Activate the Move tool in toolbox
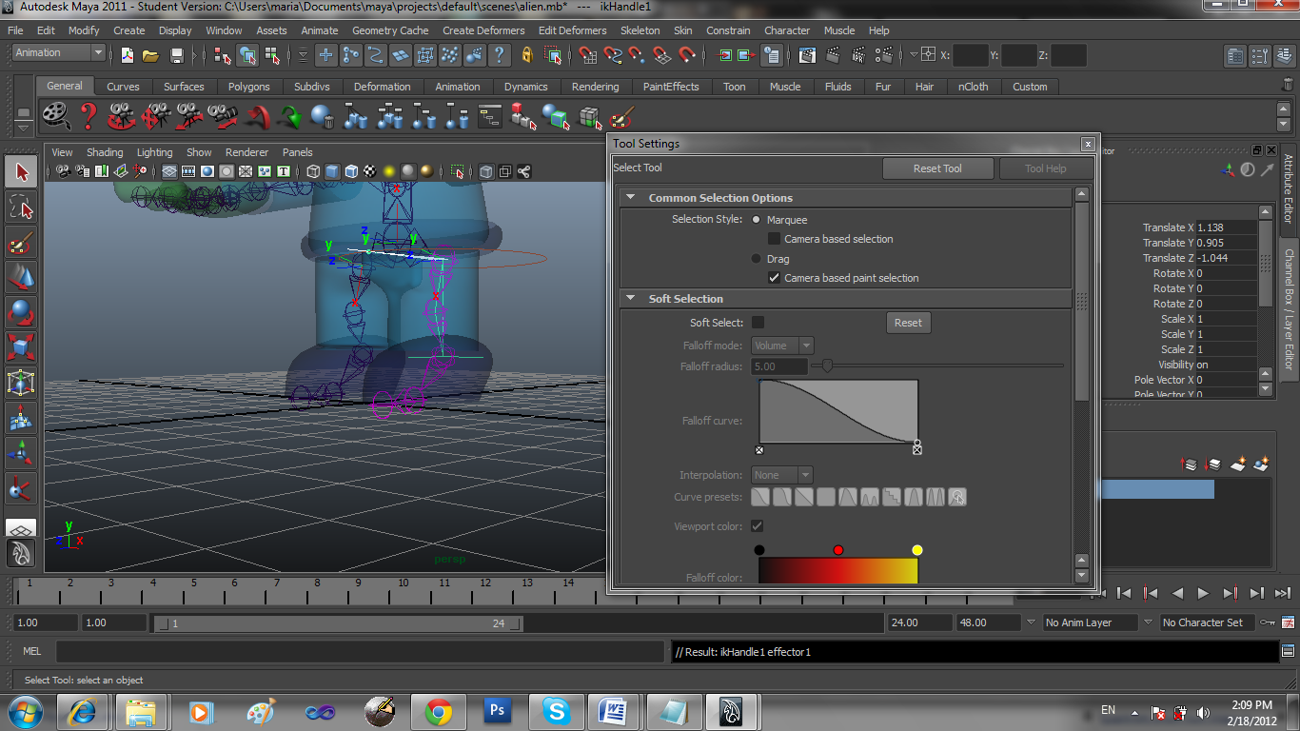The height and width of the screenshot is (731, 1300). [x=21, y=278]
